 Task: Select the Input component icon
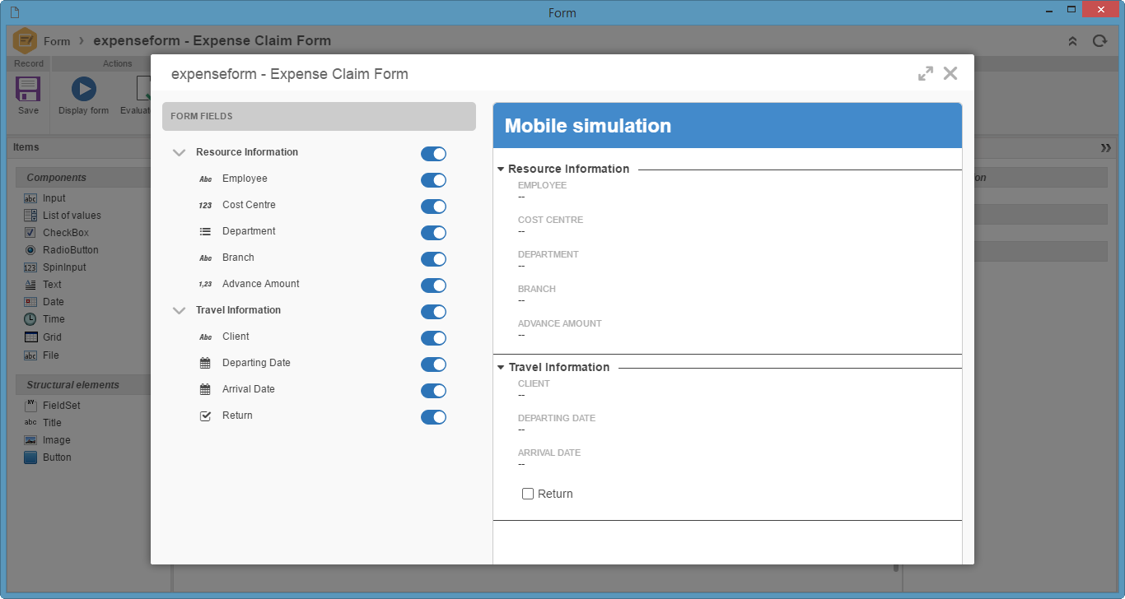[30, 198]
